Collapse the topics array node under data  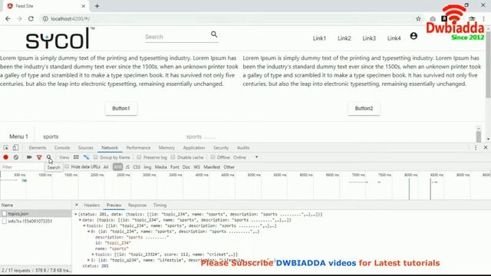[84, 225]
